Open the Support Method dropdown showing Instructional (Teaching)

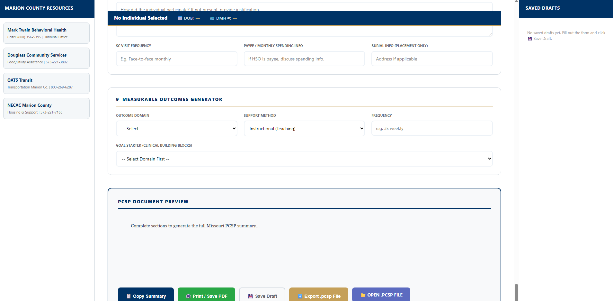(304, 128)
